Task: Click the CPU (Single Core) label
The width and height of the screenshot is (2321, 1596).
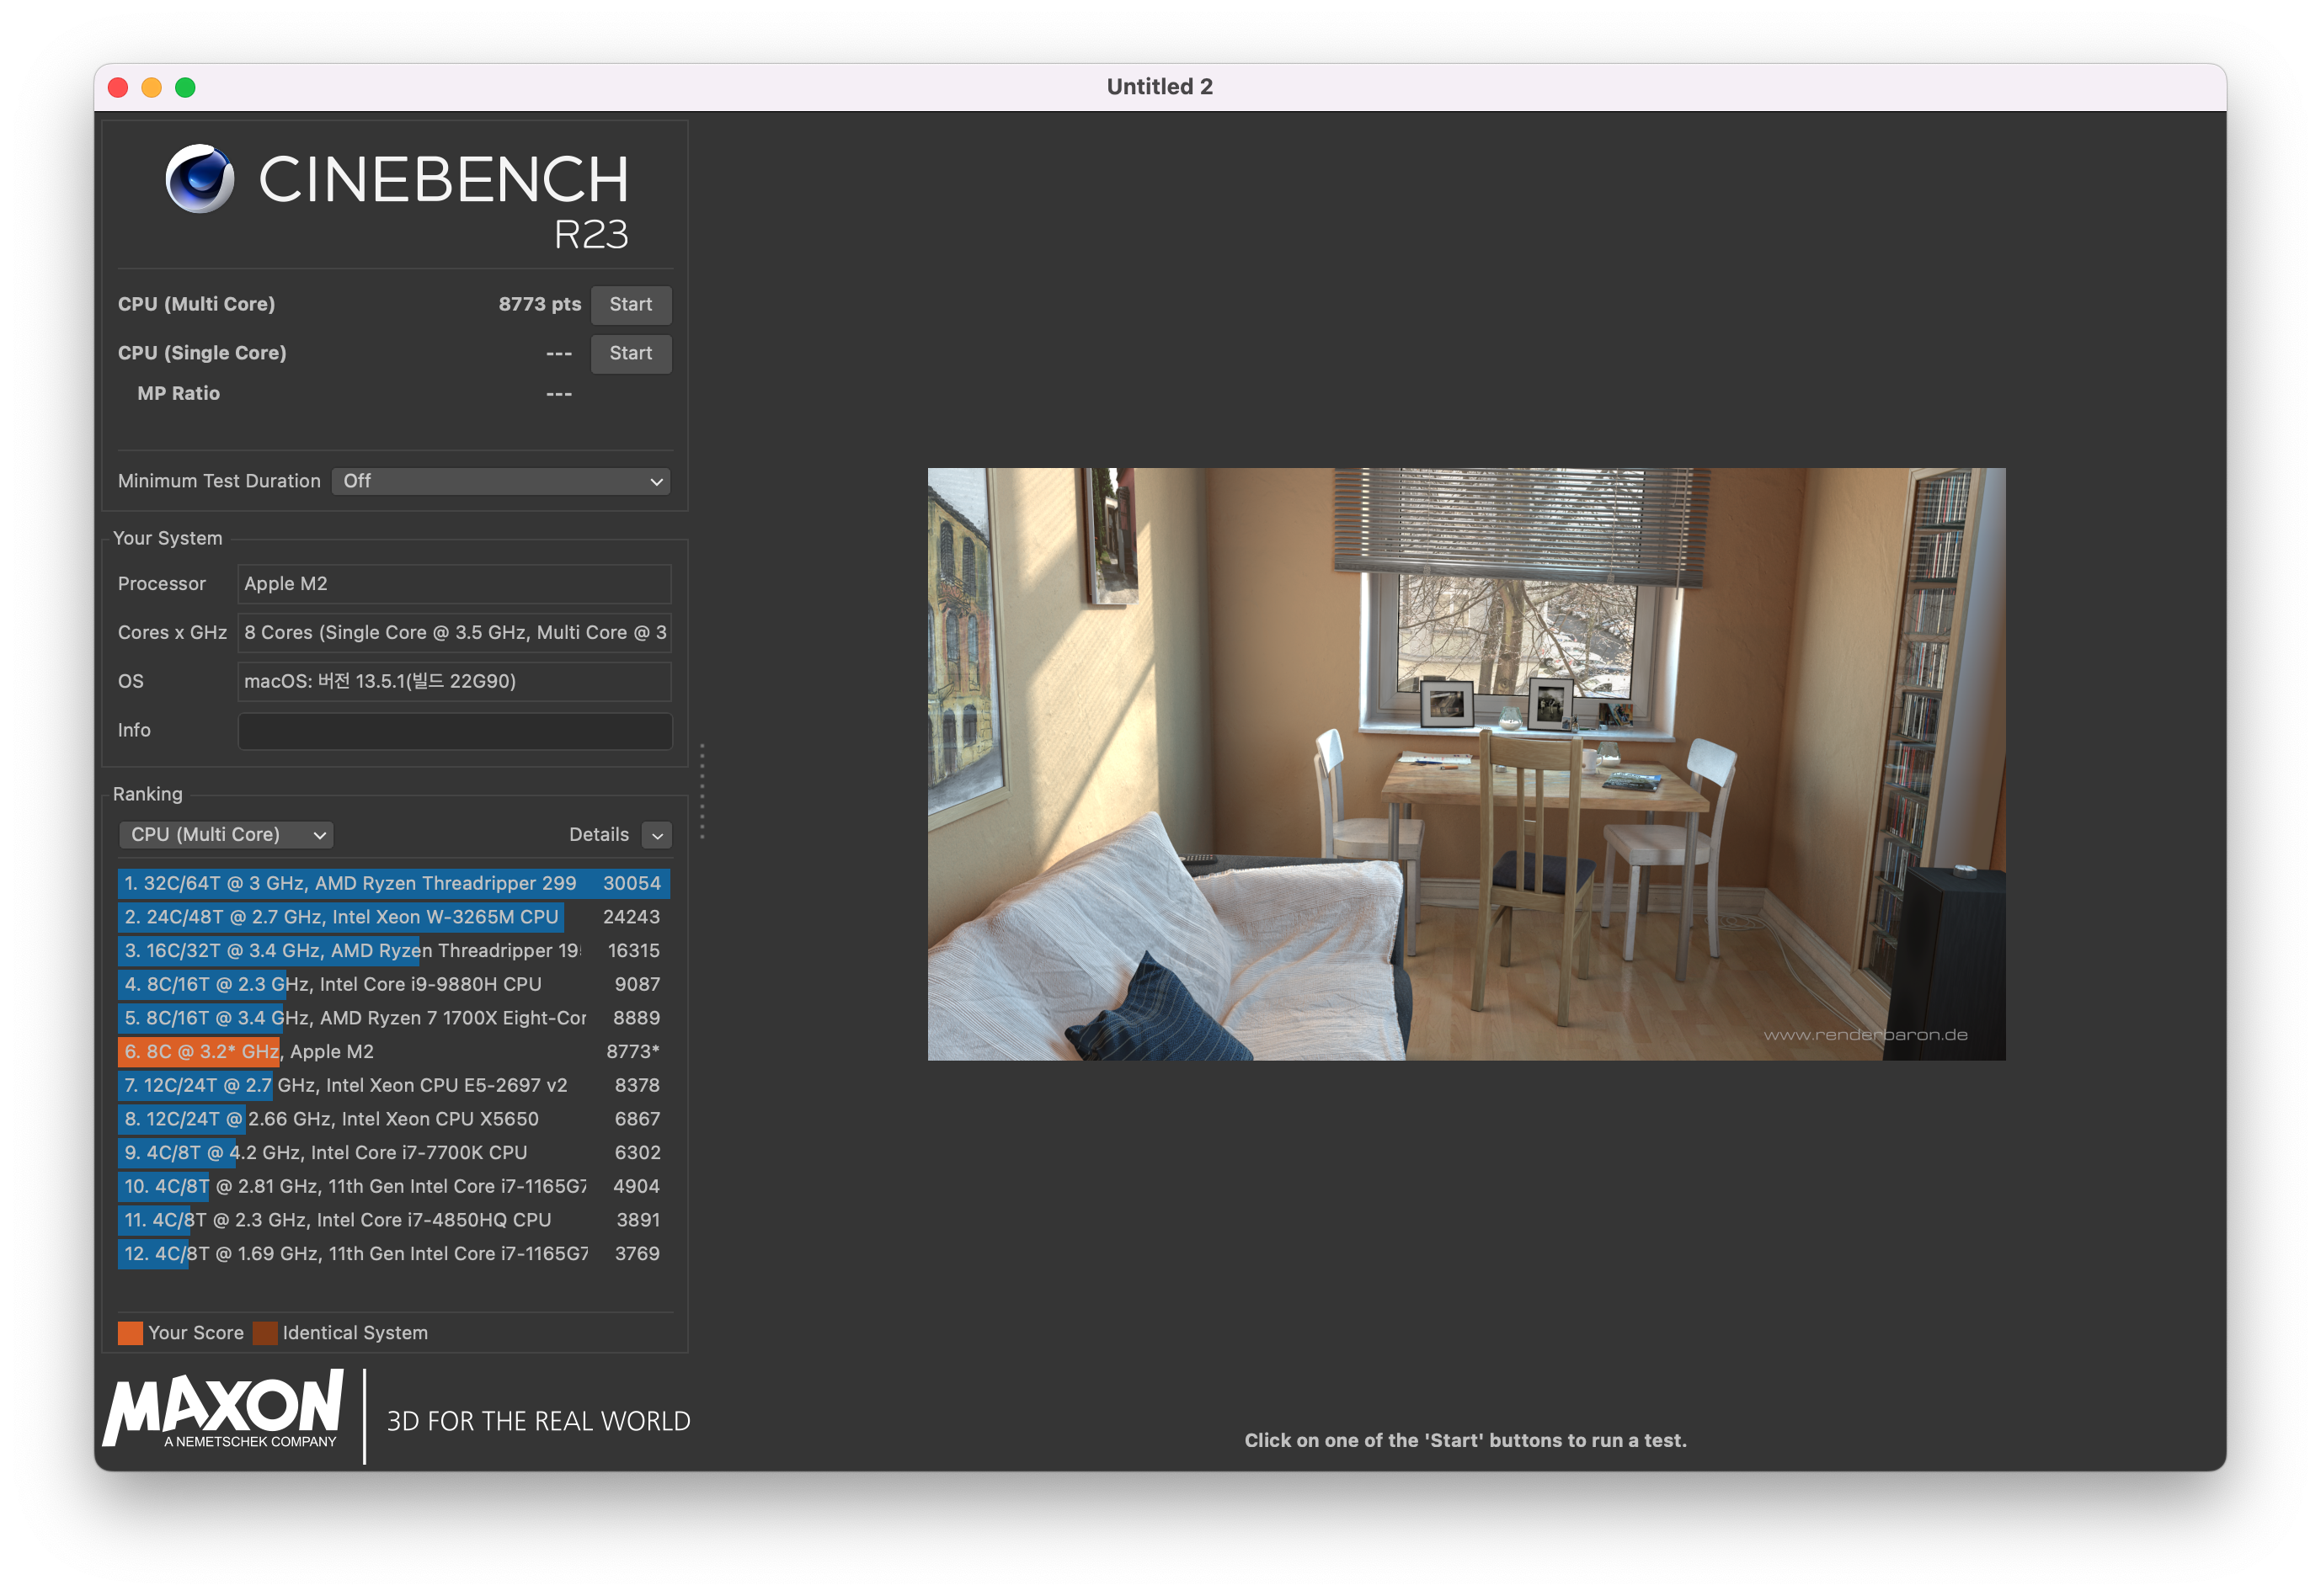Action: 202,353
